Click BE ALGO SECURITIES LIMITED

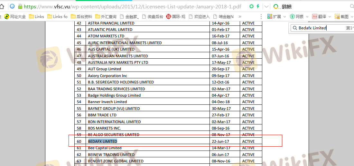(x=114, y=135)
